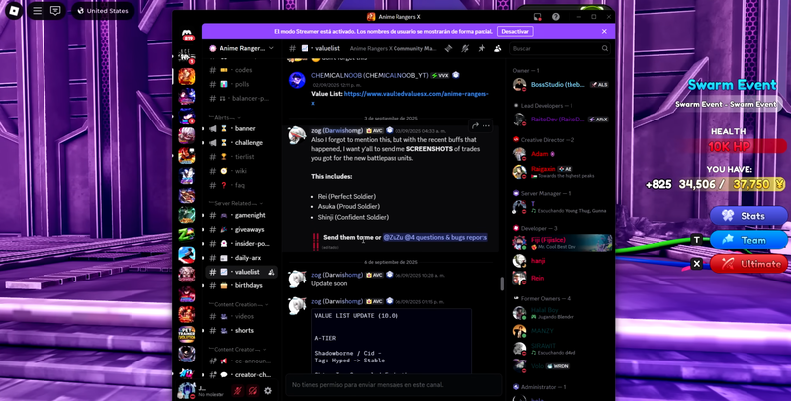The height and width of the screenshot is (401, 791).
Task: Open more options on zog's message
Action: (x=486, y=126)
